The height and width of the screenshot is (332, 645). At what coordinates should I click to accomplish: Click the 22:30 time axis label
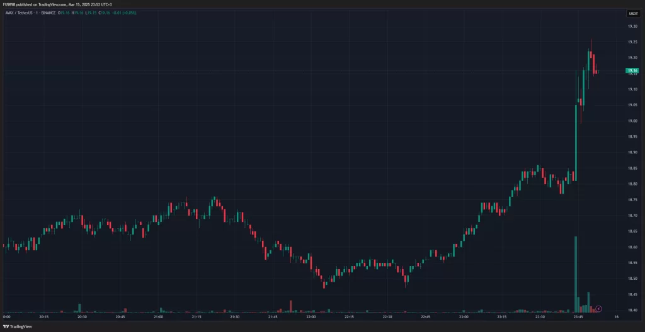(x=387, y=318)
